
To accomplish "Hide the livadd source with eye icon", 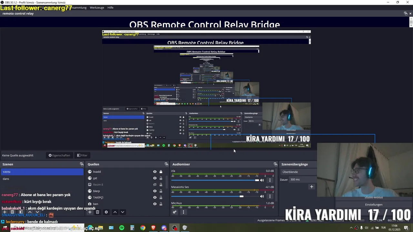I will (155, 172).
